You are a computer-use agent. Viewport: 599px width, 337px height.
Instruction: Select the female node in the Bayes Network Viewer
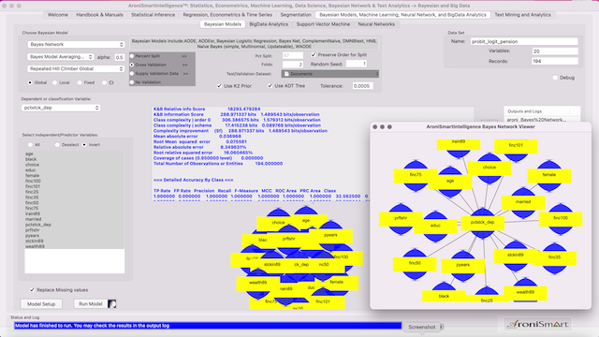pos(549,175)
